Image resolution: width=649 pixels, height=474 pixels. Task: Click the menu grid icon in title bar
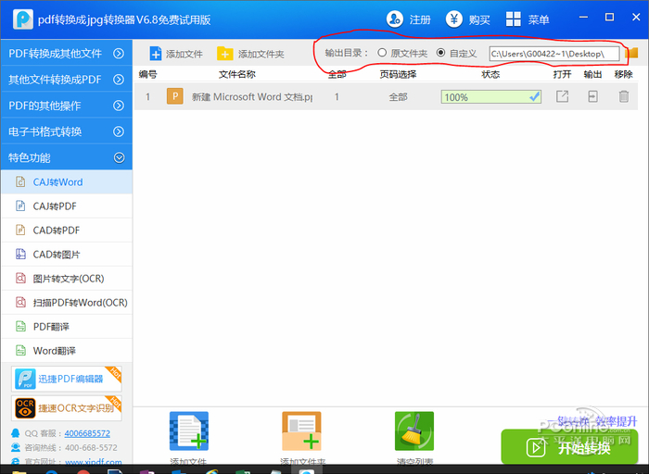pos(514,19)
